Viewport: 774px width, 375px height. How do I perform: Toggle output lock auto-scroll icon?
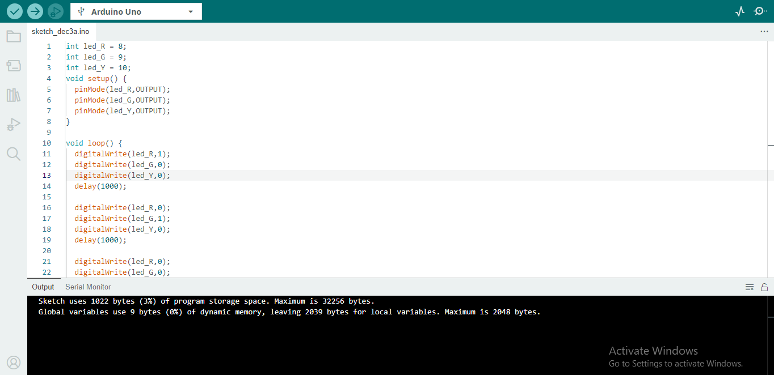coord(764,287)
